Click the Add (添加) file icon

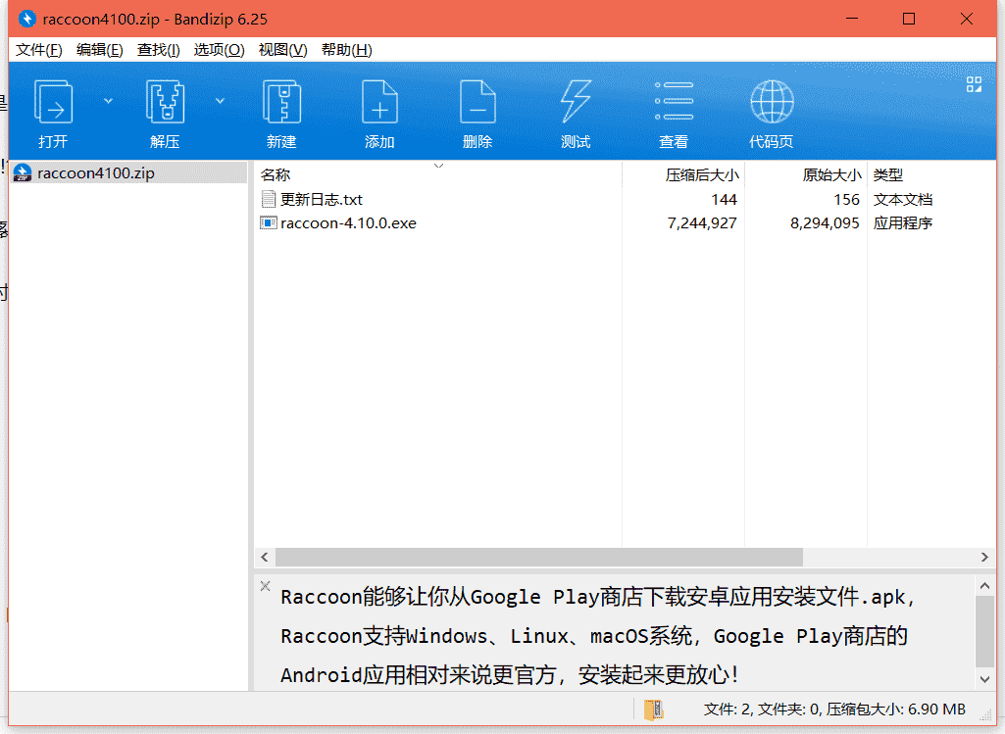pos(379,102)
